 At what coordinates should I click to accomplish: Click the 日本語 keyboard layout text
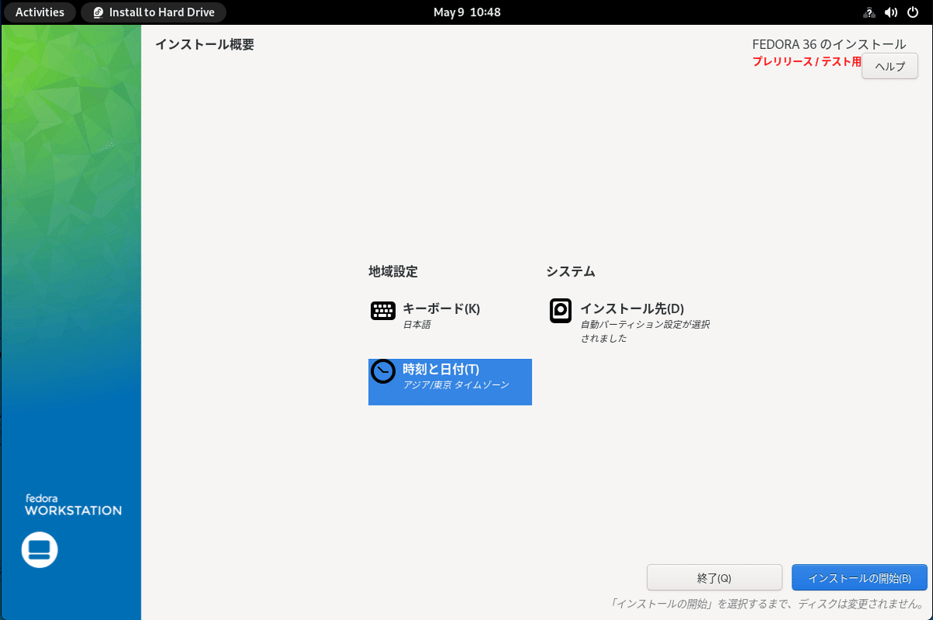[x=417, y=325]
